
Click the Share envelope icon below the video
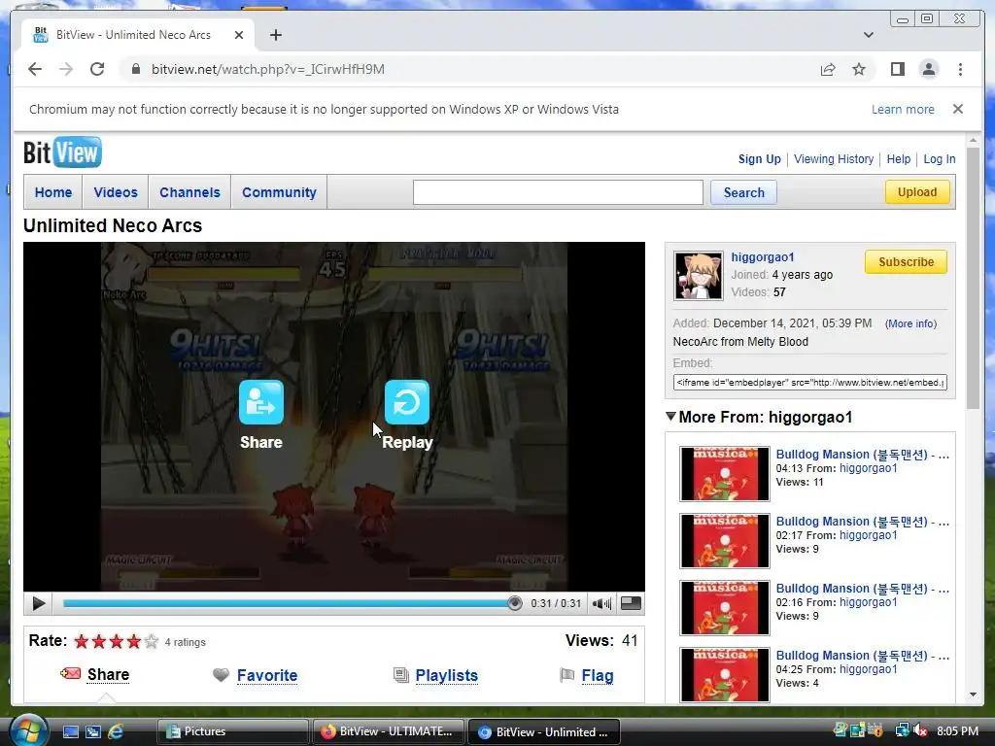tap(70, 673)
